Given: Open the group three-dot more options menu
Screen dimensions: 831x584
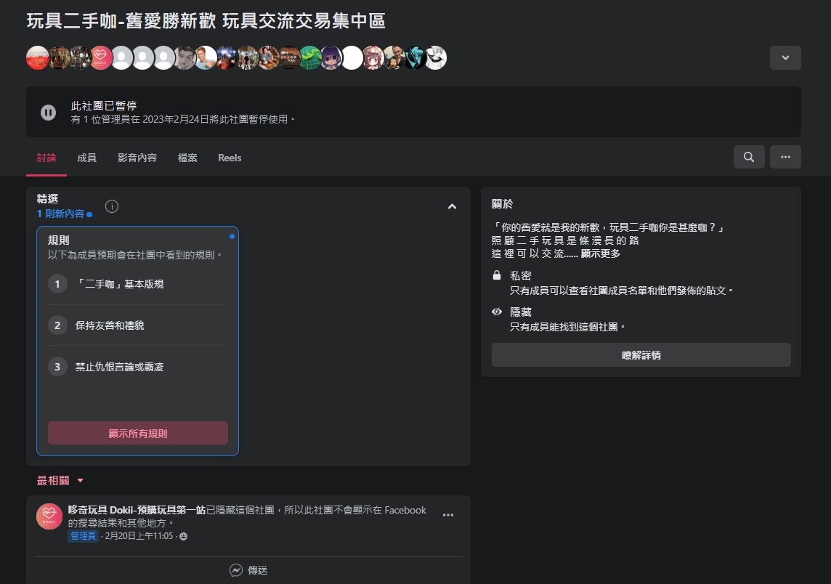Looking at the screenshot, I should coord(785,157).
